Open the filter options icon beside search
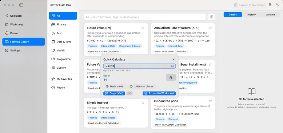The height and width of the screenshot is (133, 283). pos(212,17)
